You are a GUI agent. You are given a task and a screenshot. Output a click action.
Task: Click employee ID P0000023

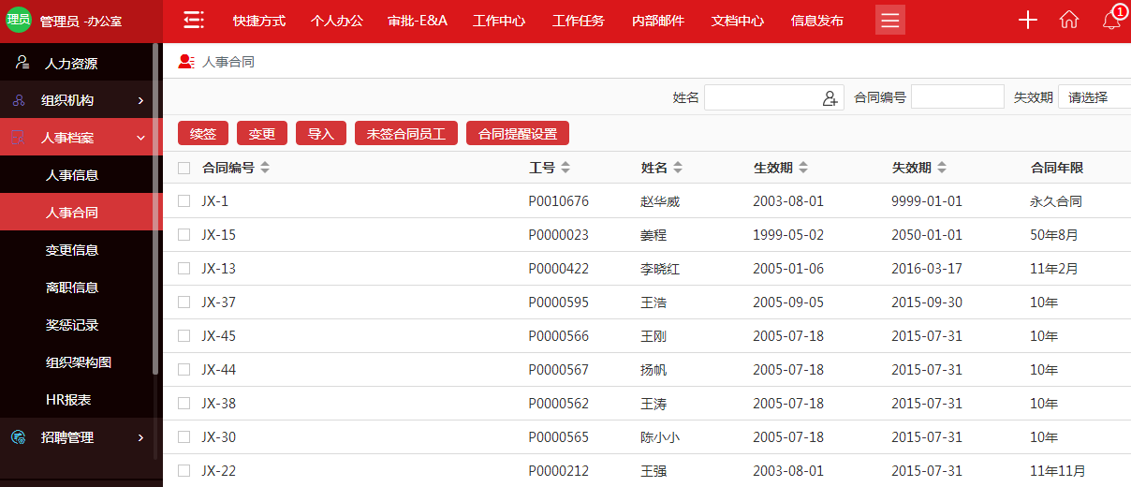click(559, 235)
